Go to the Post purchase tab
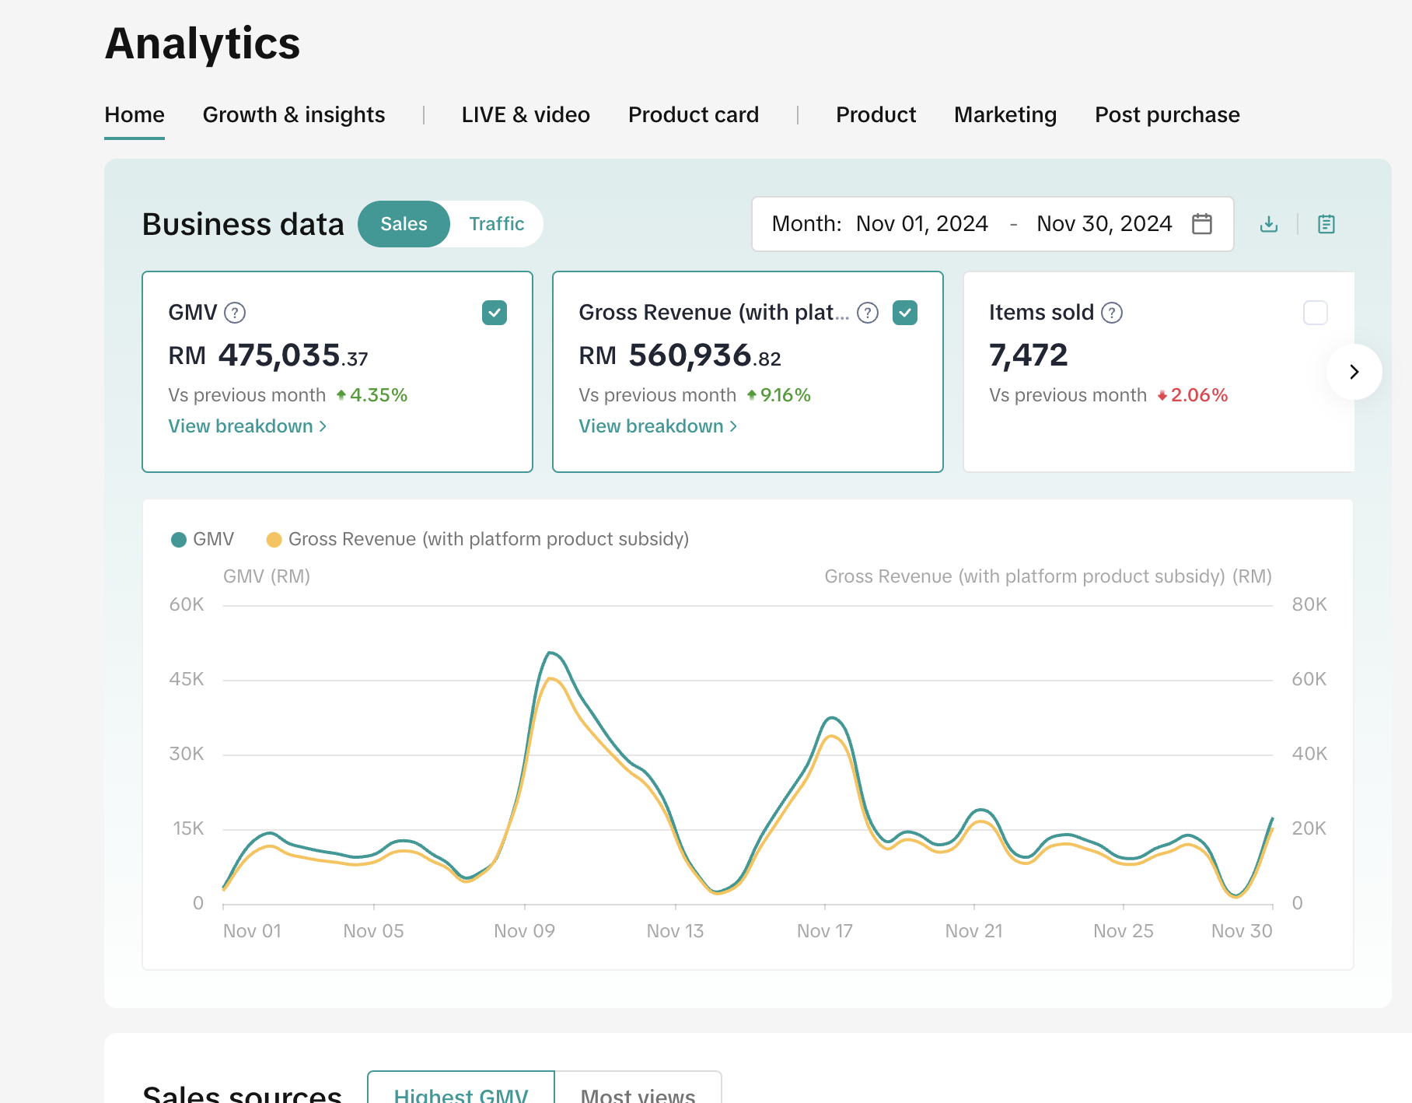 click(1166, 115)
